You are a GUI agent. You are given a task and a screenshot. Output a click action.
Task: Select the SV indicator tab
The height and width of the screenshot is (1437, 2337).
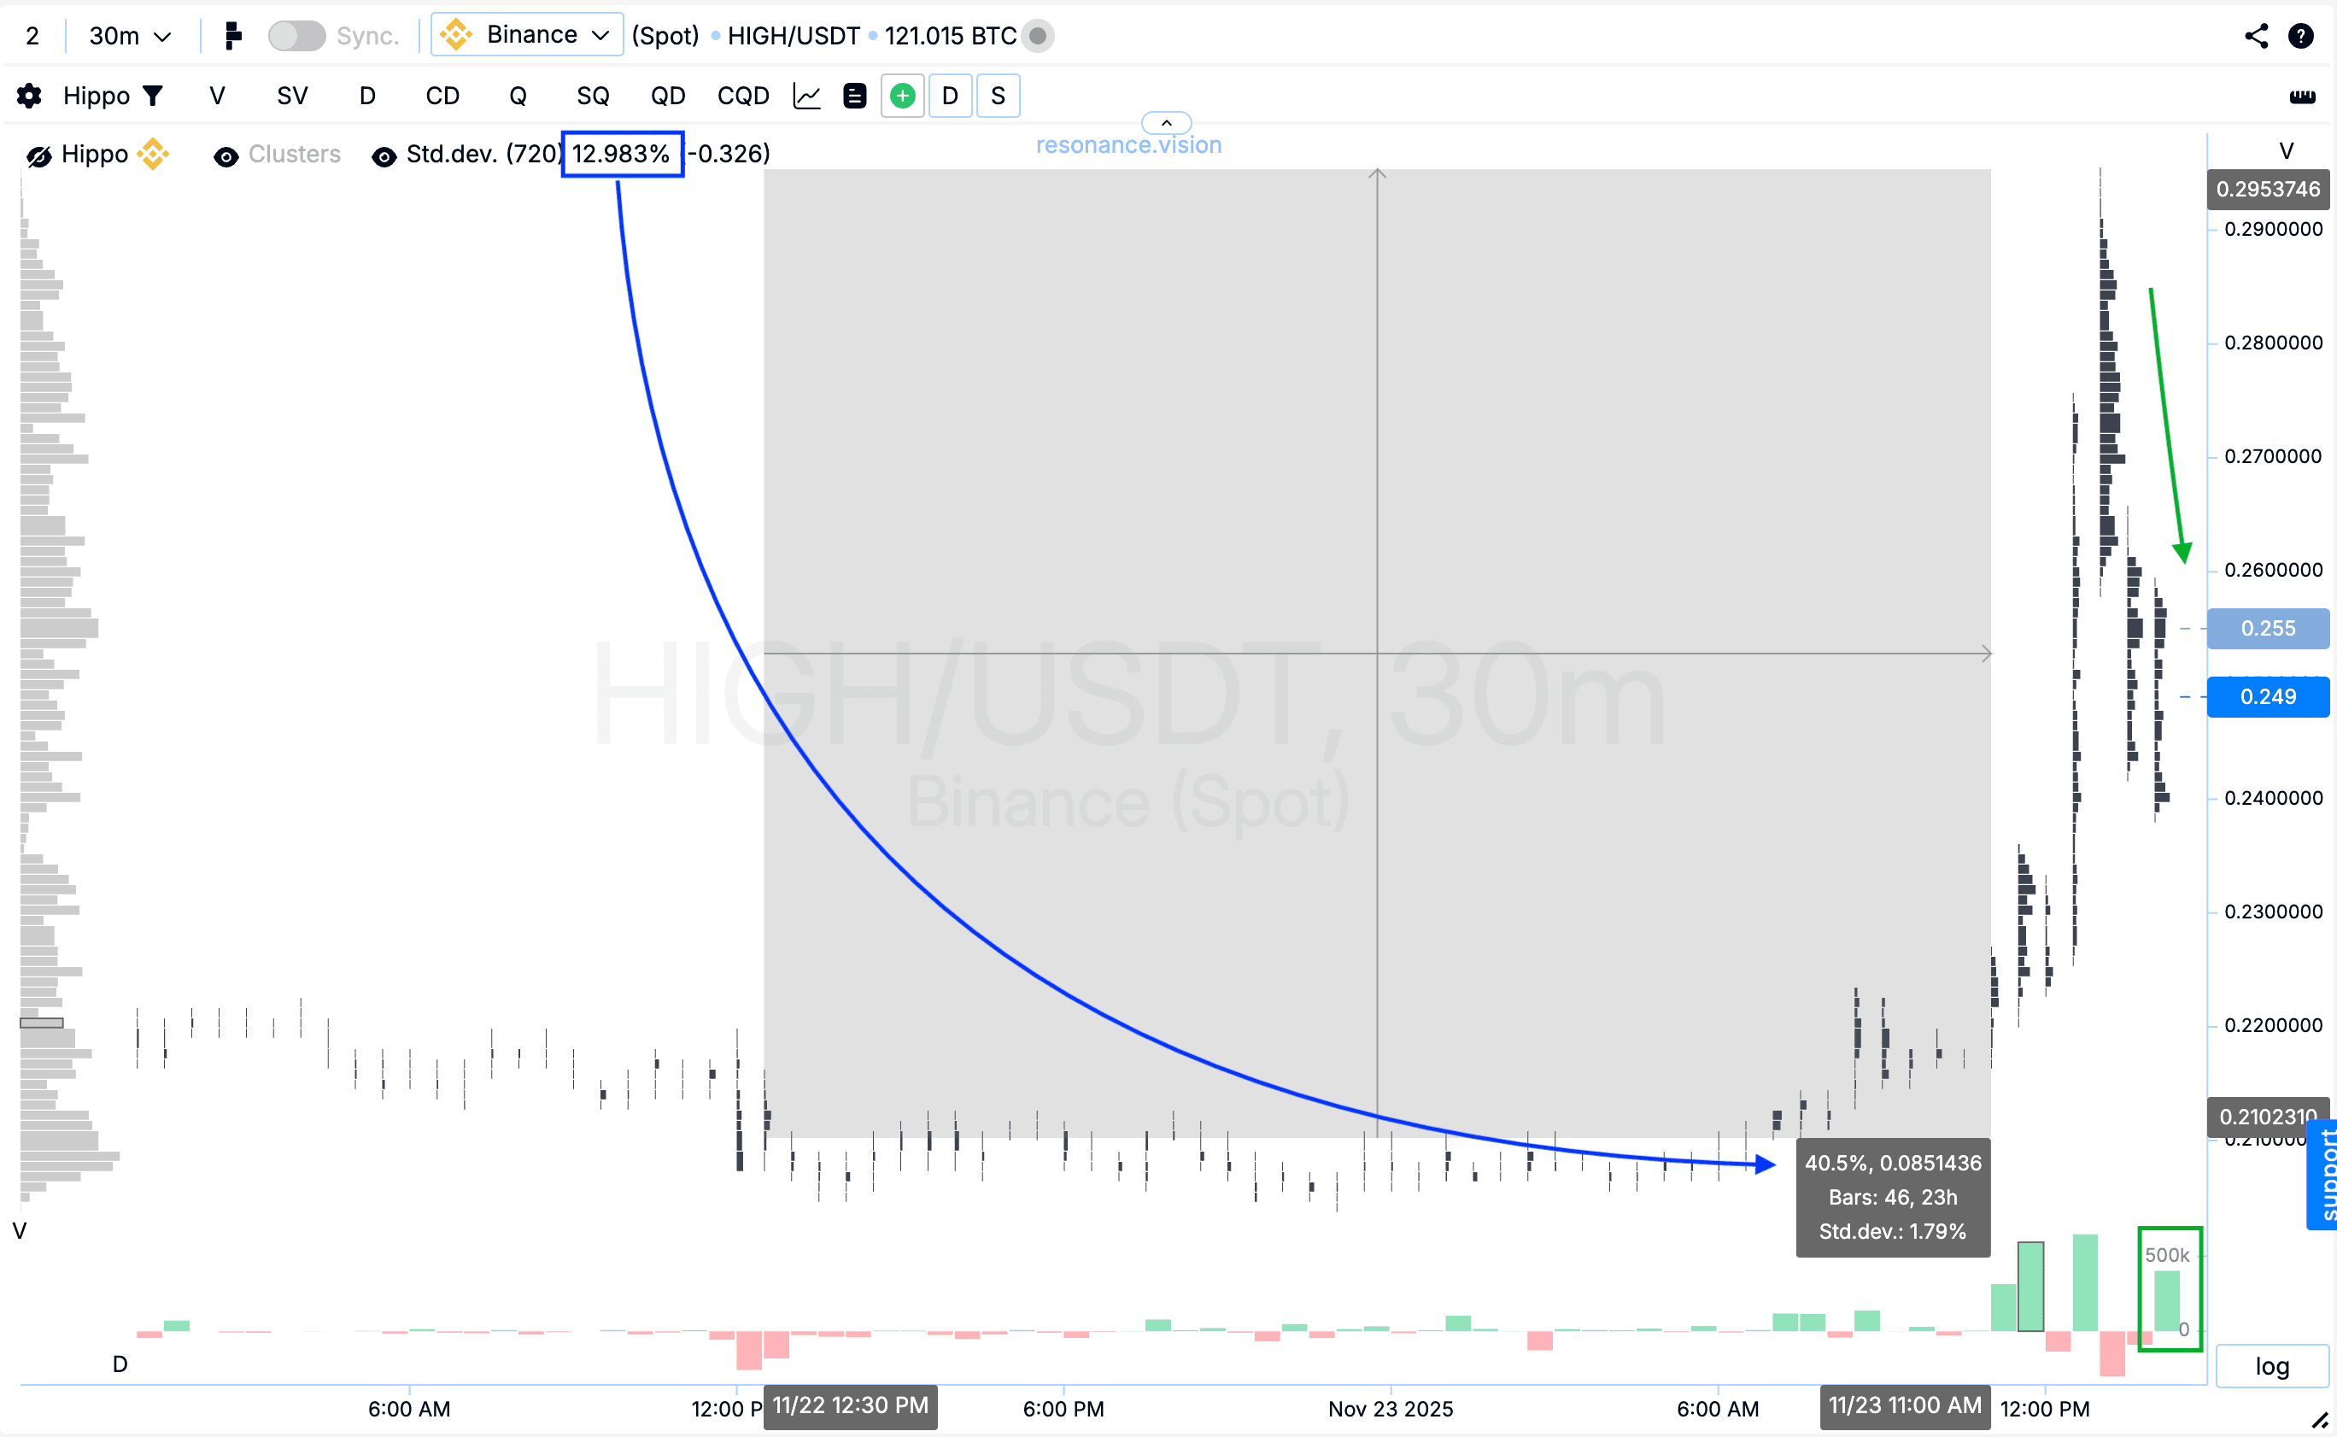tap(291, 96)
